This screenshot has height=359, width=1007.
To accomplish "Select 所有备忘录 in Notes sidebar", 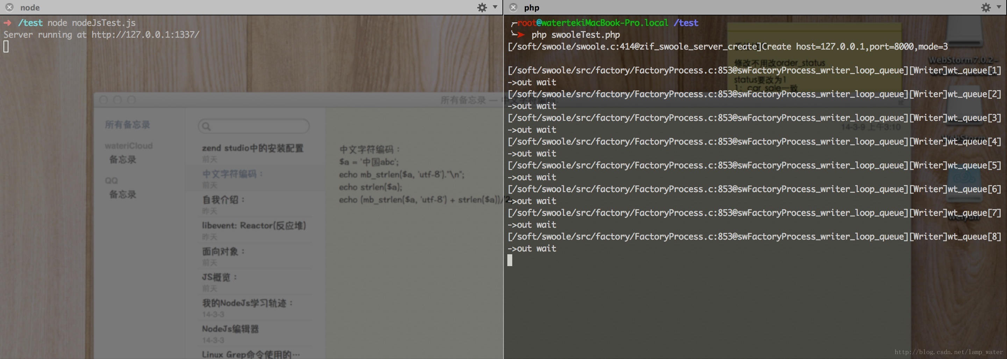I will click(x=127, y=125).
